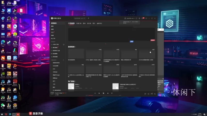Open the now-playing album cover thumbnail
Image resolution: width=207 pixels, height=116 pixels.
click(53, 94)
